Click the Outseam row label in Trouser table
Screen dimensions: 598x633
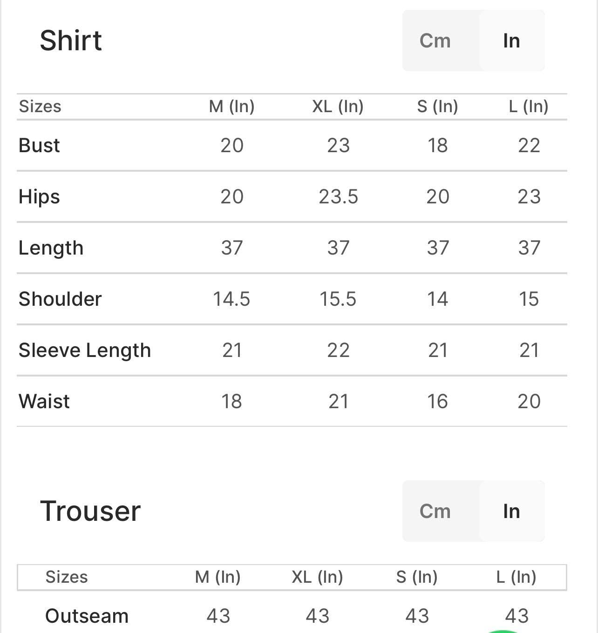[87, 616]
